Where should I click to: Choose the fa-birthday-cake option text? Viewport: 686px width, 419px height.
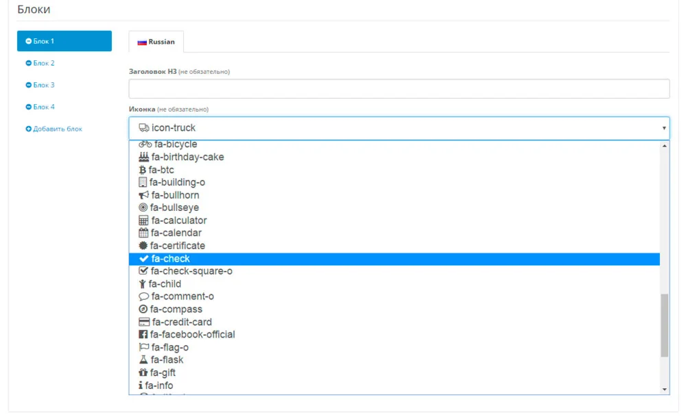click(x=188, y=157)
